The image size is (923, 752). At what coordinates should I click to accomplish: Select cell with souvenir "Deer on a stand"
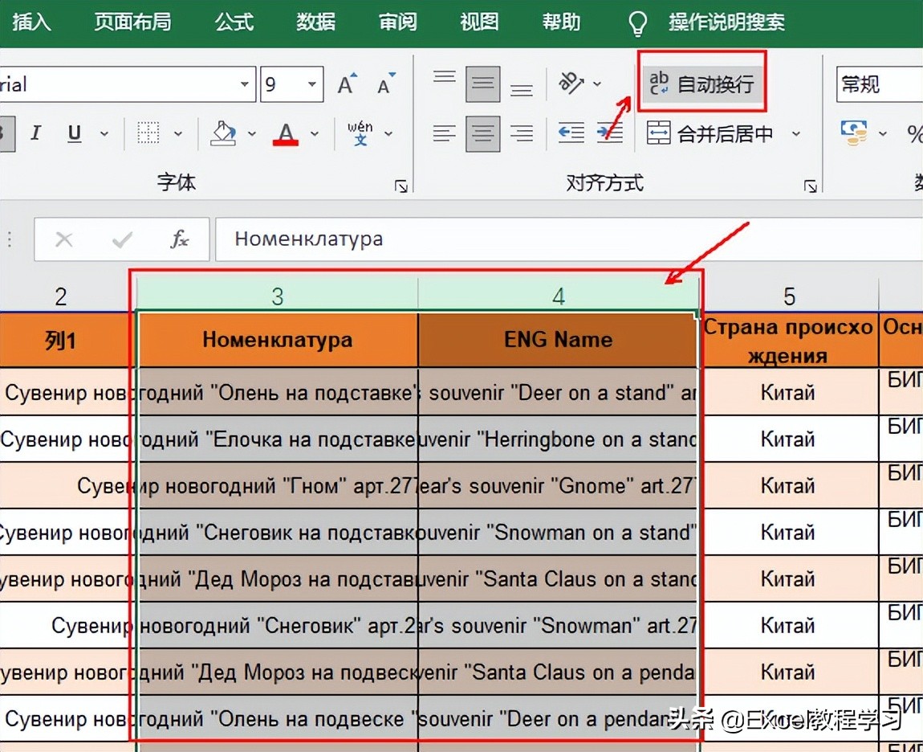558,392
